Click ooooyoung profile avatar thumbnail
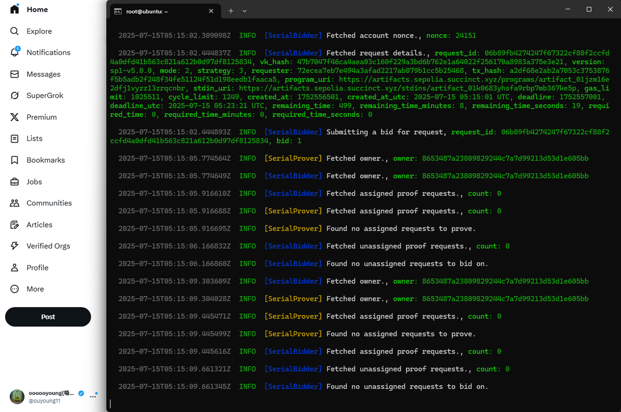 click(17, 396)
